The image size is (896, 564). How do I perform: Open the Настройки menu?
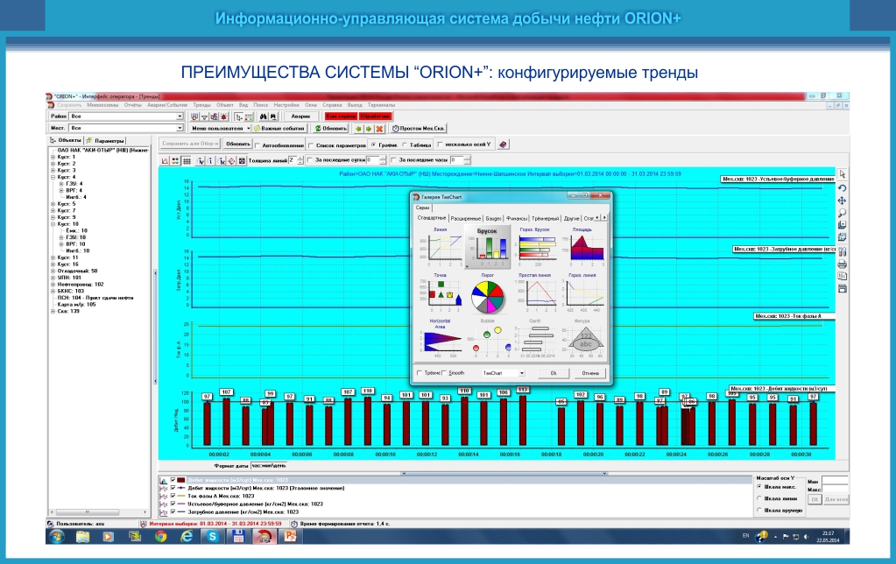pyautogui.click(x=286, y=105)
